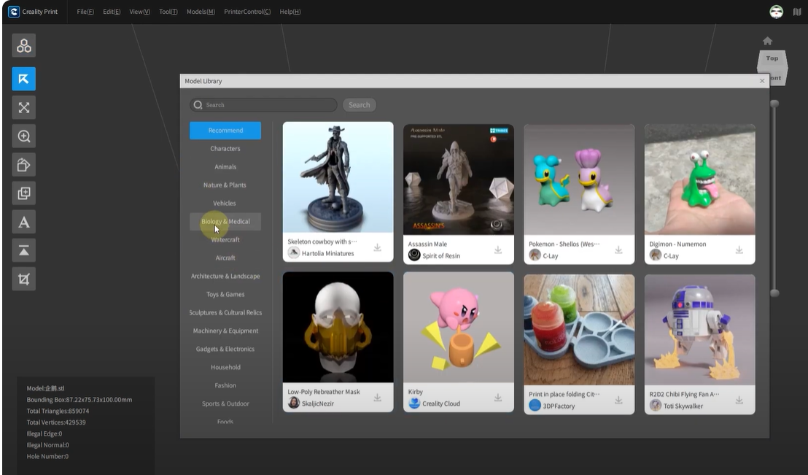Screen dimensions: 808x475
Task: Download the Print in place folding model
Action: click(x=618, y=401)
